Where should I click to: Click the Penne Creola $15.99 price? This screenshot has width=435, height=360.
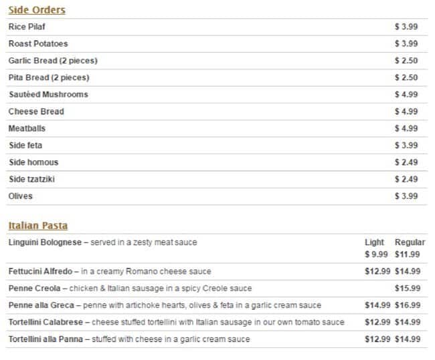coord(408,289)
